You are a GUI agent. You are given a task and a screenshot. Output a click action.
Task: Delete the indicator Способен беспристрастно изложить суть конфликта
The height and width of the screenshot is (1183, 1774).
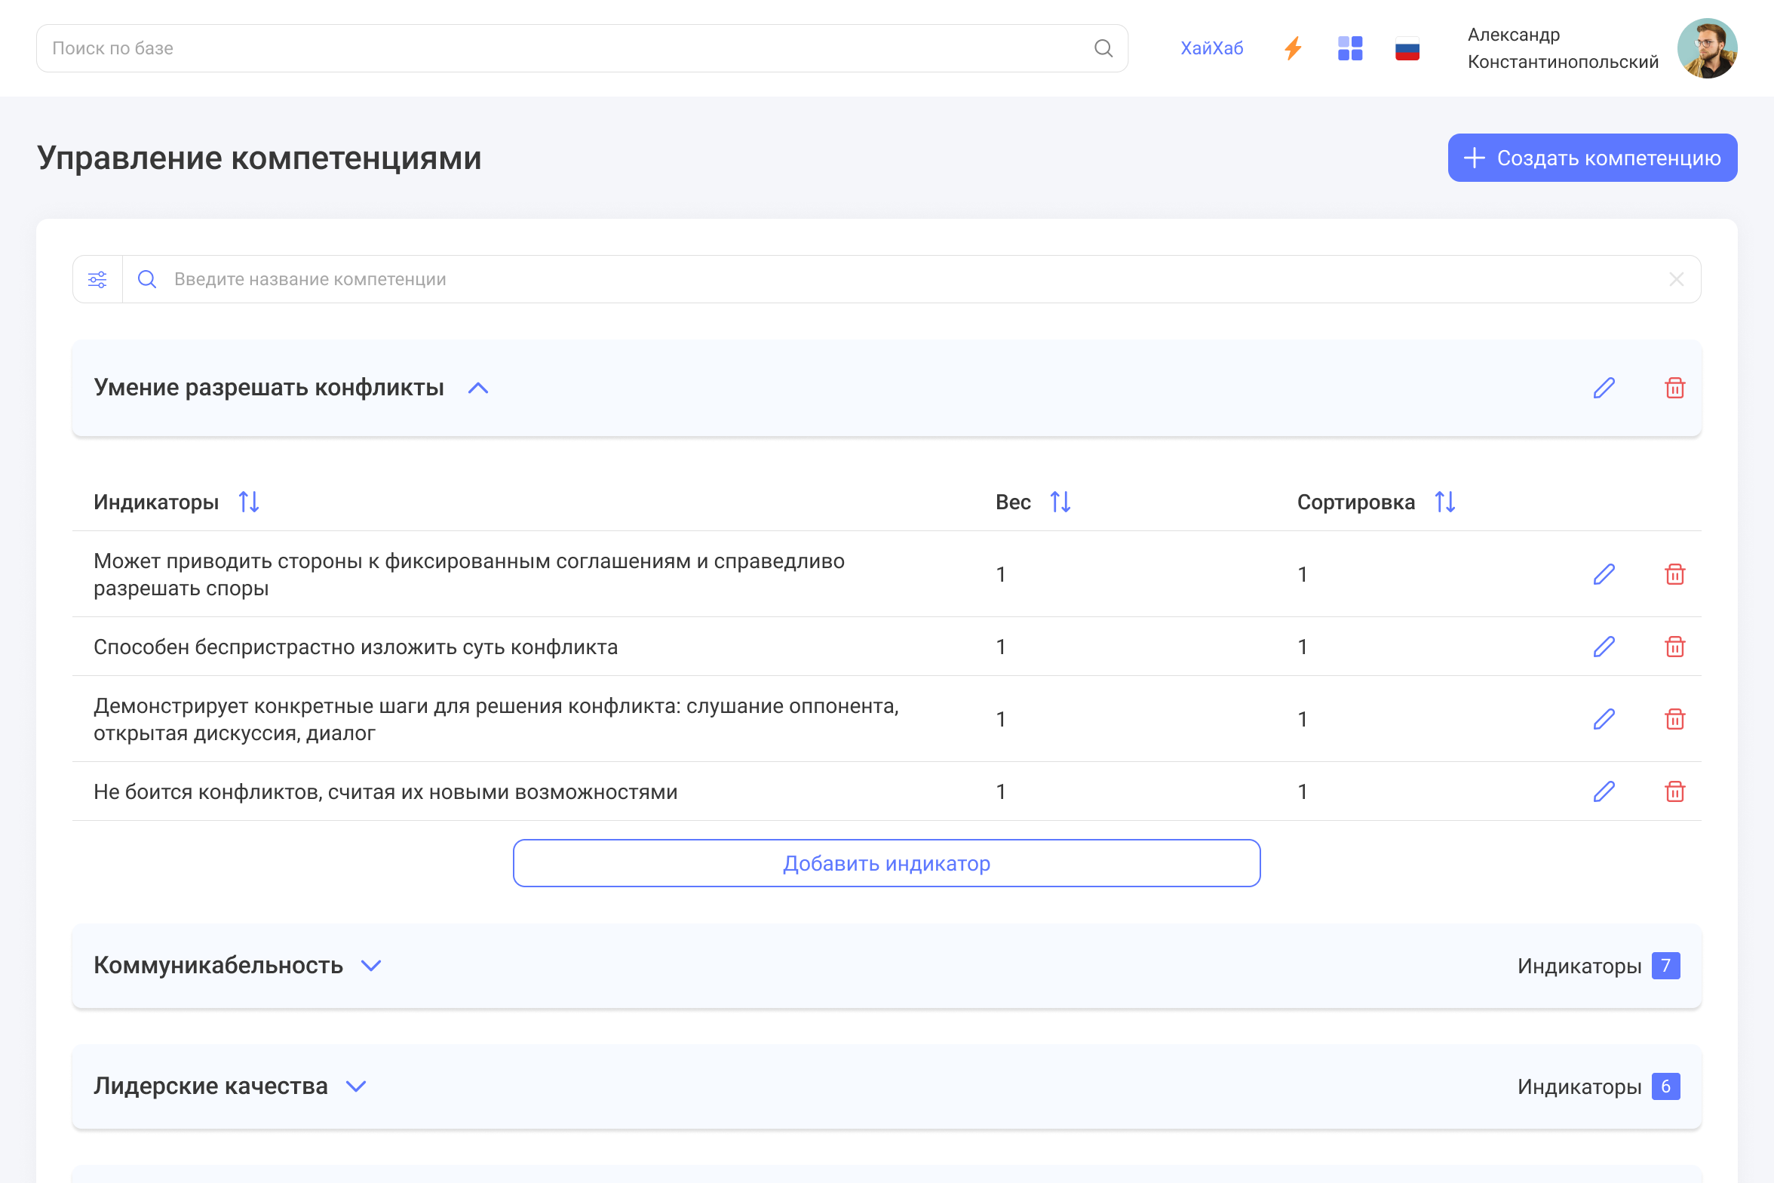pyautogui.click(x=1675, y=647)
